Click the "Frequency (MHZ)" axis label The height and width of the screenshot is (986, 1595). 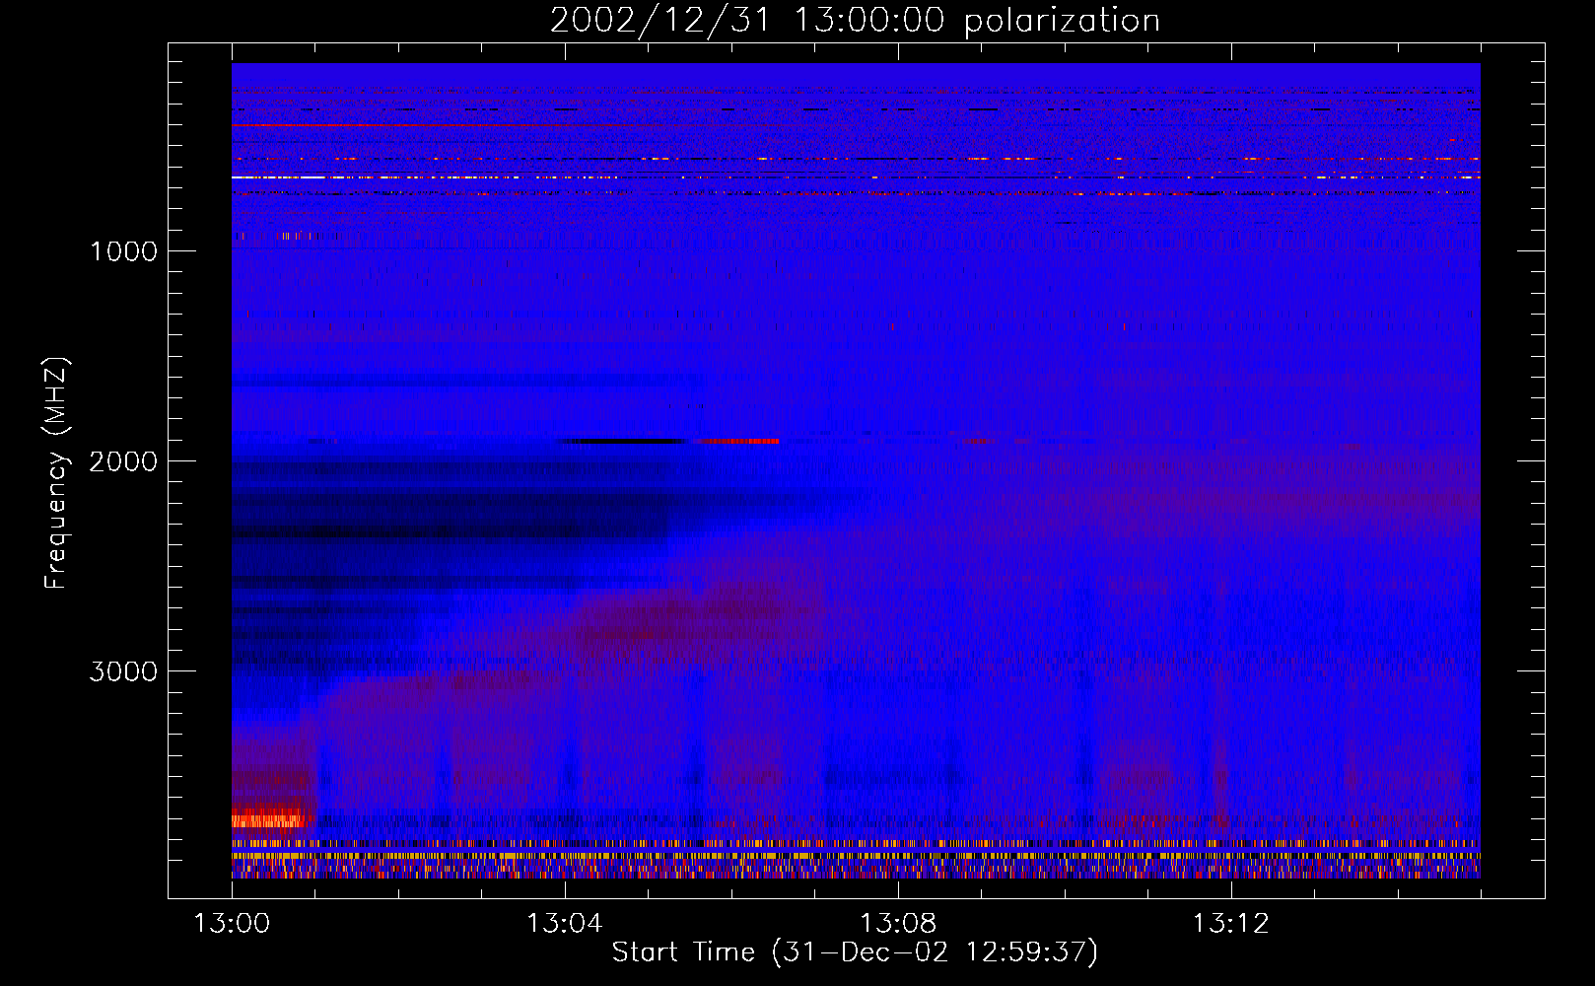tap(56, 473)
